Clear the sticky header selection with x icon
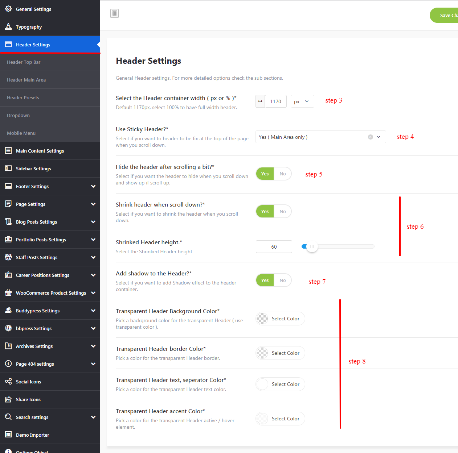The image size is (458, 453). click(370, 137)
